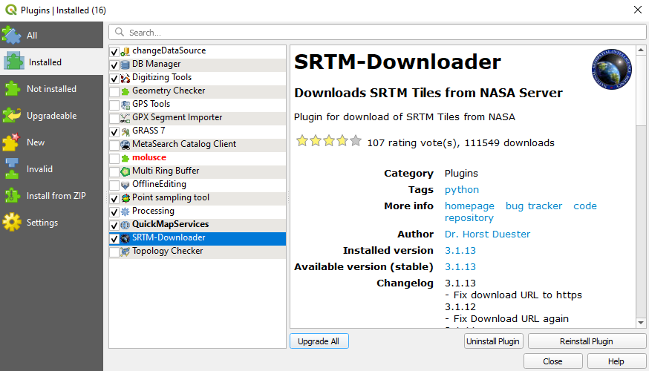Viewport: 649px width, 371px height.
Task: Go to the Settings tab
Action: point(51,222)
